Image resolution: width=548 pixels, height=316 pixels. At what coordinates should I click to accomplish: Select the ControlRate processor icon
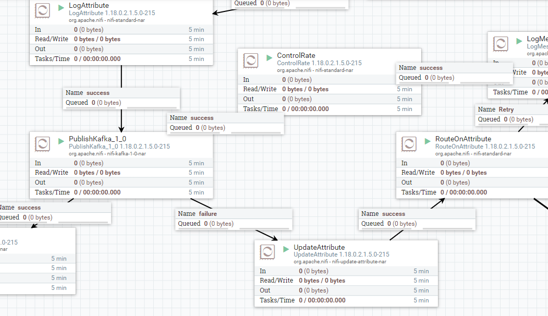251,60
